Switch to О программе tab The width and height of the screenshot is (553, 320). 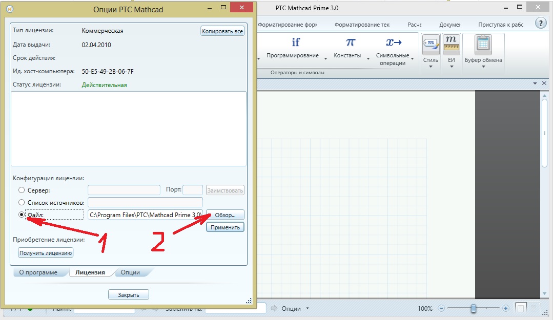[x=38, y=272]
